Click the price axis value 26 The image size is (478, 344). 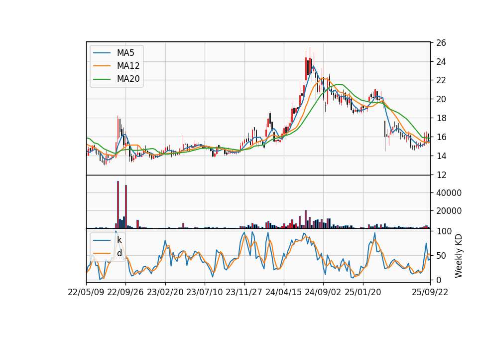click(441, 43)
